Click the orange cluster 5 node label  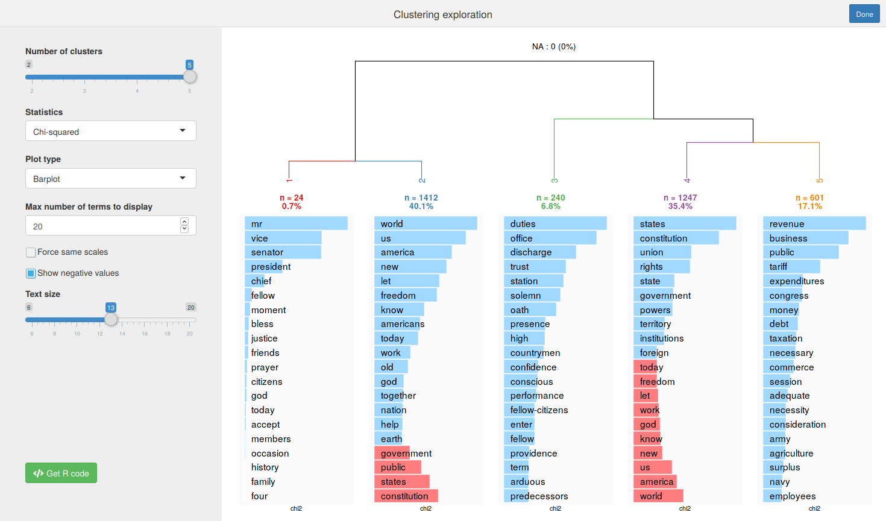click(820, 180)
